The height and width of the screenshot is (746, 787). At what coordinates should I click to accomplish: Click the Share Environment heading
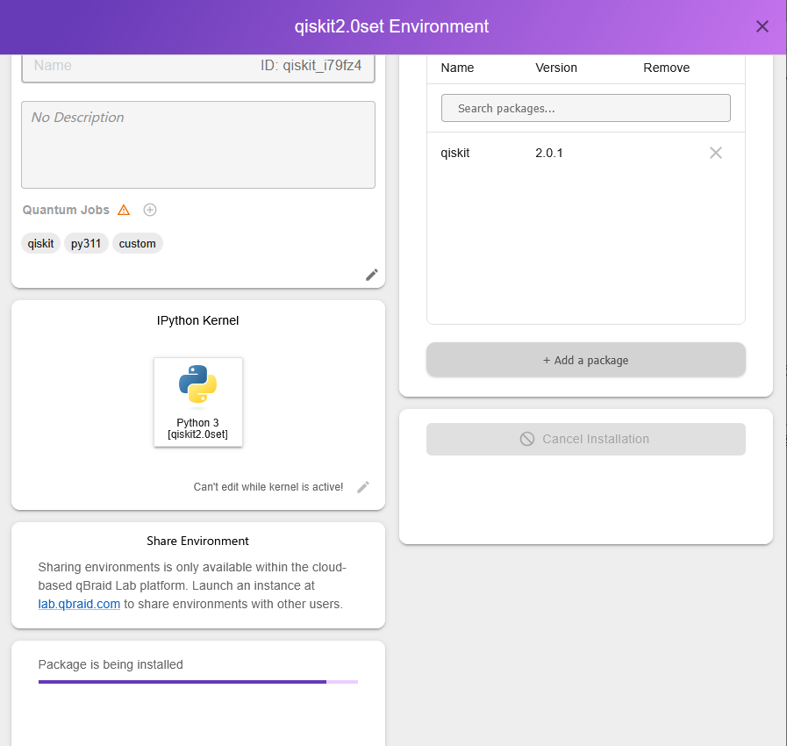[x=197, y=542]
